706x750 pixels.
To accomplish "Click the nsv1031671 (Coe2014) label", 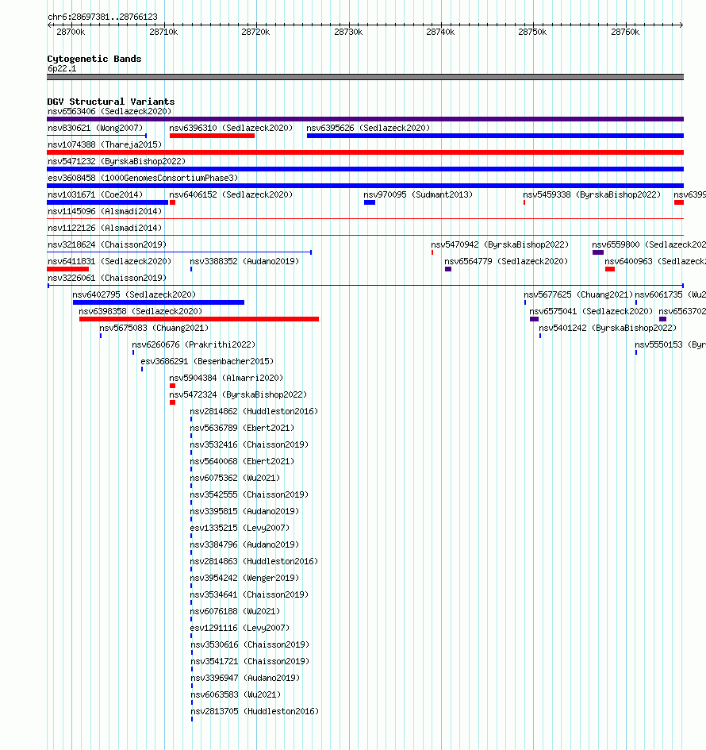I will point(95,194).
